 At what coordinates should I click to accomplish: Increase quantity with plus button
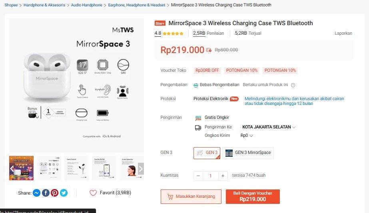point(223,176)
